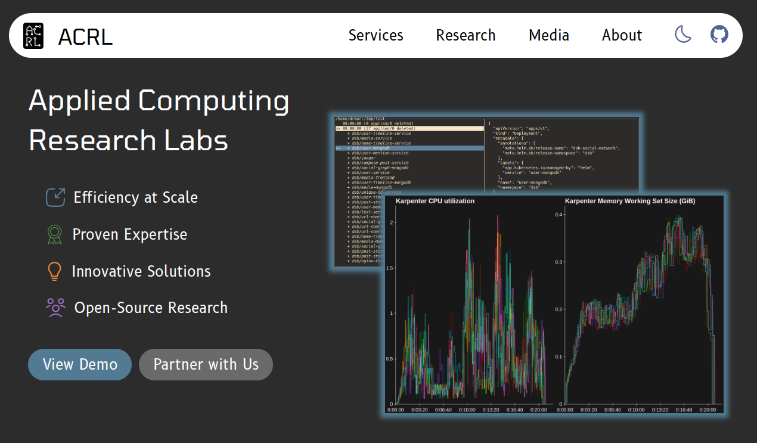The height and width of the screenshot is (443, 757).
Task: Open the Media menu
Action: point(549,35)
